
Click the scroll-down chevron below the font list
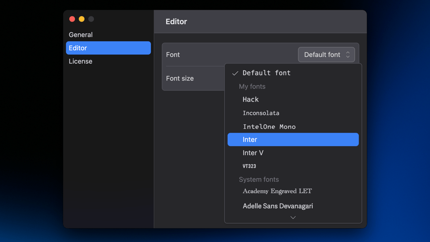[x=293, y=217]
